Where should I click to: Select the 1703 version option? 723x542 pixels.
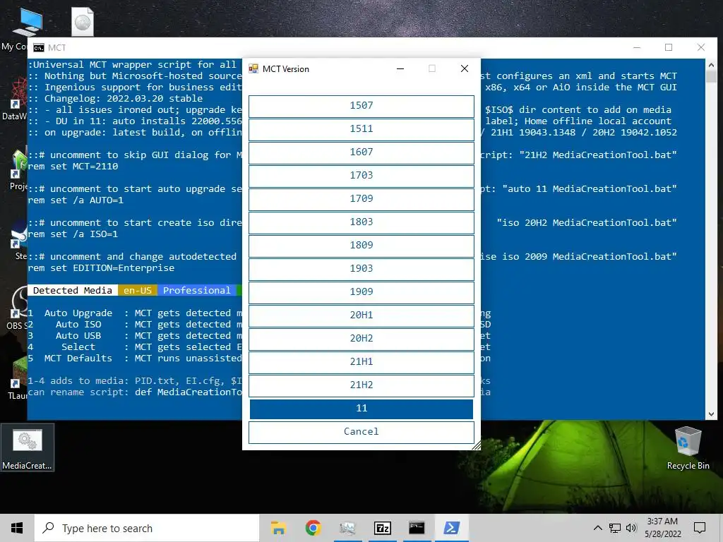tap(361, 176)
